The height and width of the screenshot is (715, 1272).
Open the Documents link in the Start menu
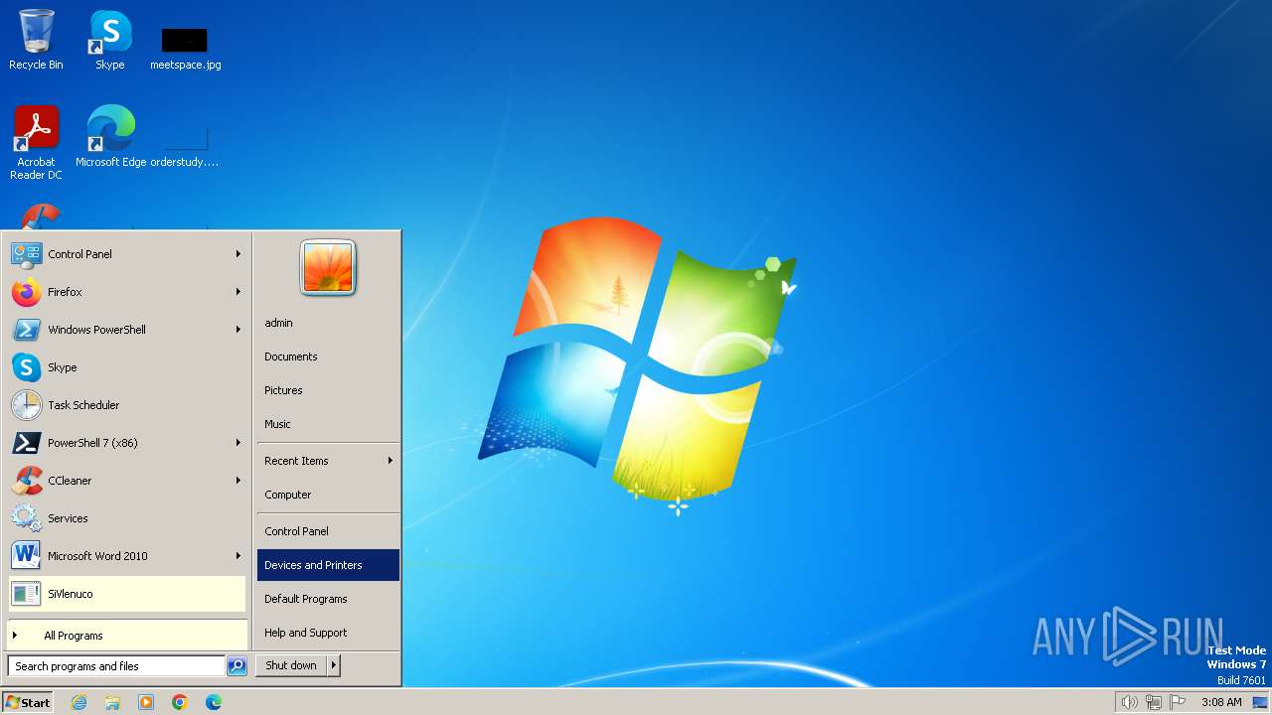point(328,357)
